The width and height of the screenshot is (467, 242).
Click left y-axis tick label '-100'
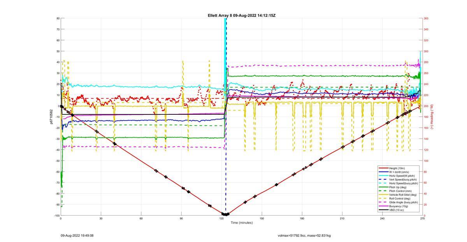click(56, 216)
